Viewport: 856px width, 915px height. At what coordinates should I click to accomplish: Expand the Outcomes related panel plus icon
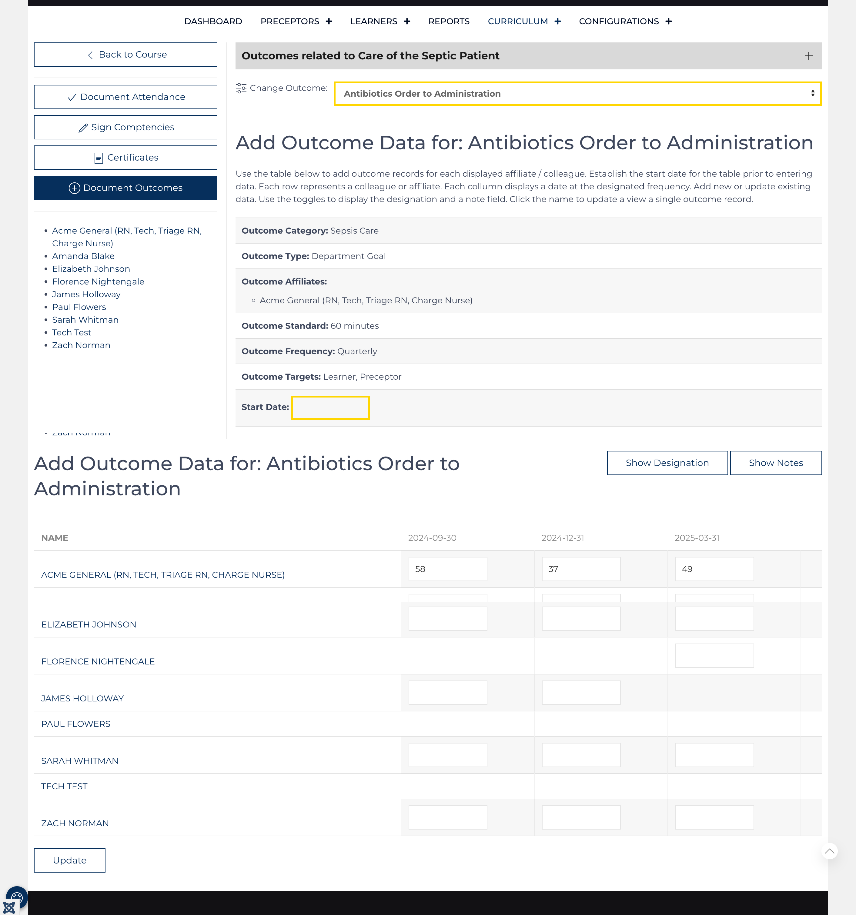[x=809, y=56]
